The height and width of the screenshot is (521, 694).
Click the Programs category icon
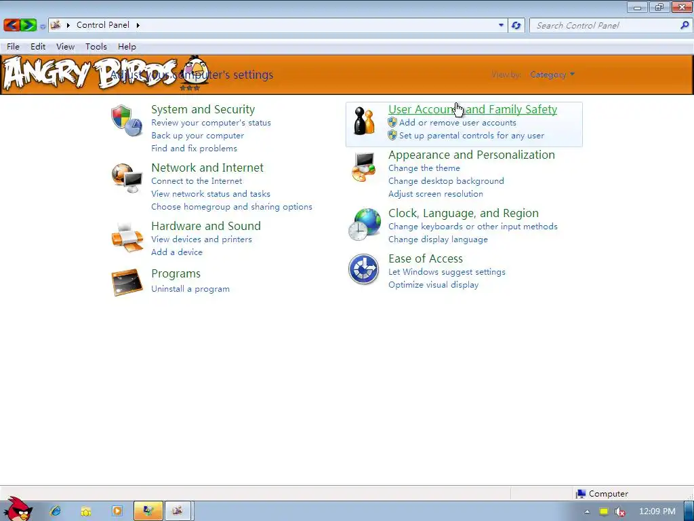click(127, 282)
